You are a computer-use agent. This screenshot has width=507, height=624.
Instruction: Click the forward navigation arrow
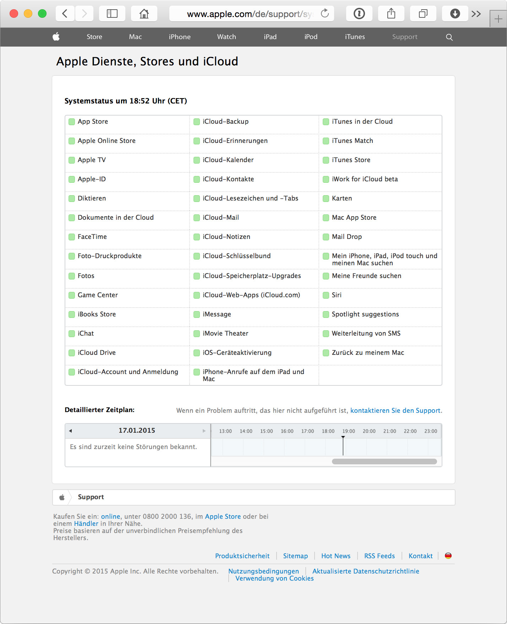click(x=84, y=14)
